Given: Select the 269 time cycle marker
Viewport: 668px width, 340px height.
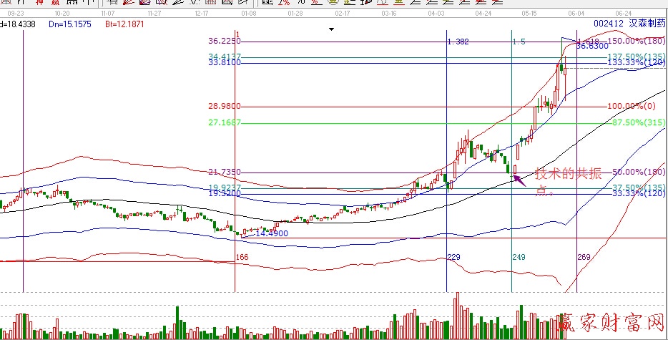Looking at the screenshot, I should [x=584, y=257].
